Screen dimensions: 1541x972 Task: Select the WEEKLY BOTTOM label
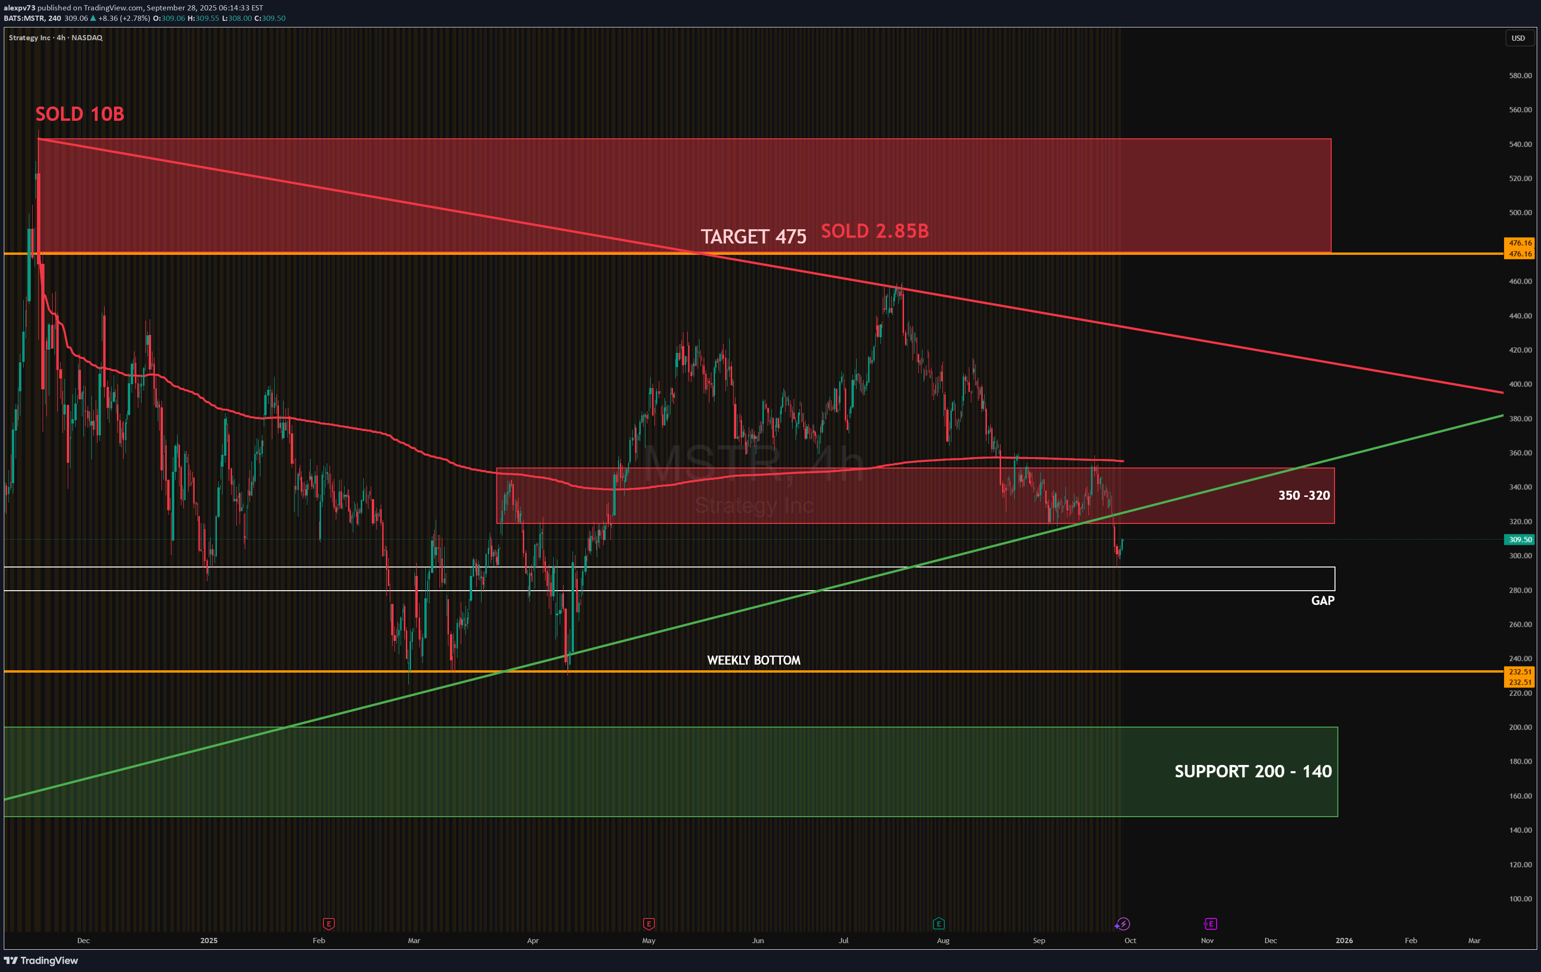point(753,660)
